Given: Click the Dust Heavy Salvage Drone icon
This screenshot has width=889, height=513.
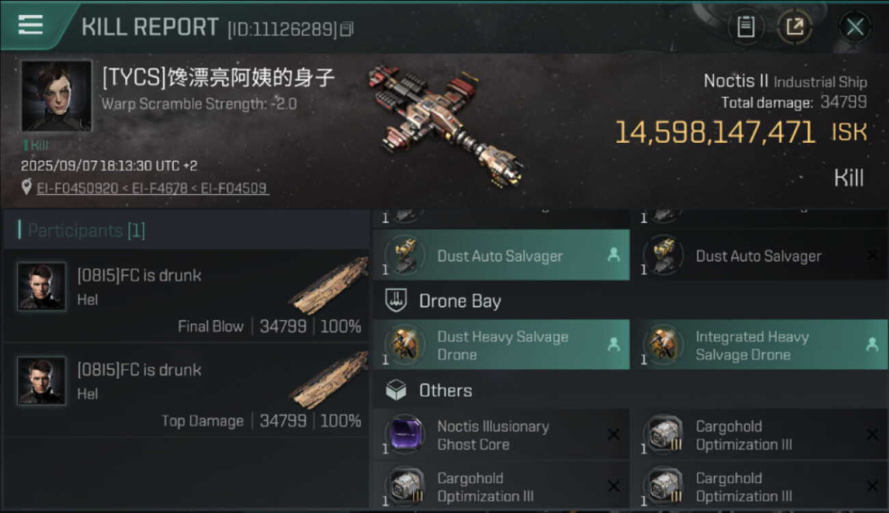Looking at the screenshot, I should coord(403,345).
